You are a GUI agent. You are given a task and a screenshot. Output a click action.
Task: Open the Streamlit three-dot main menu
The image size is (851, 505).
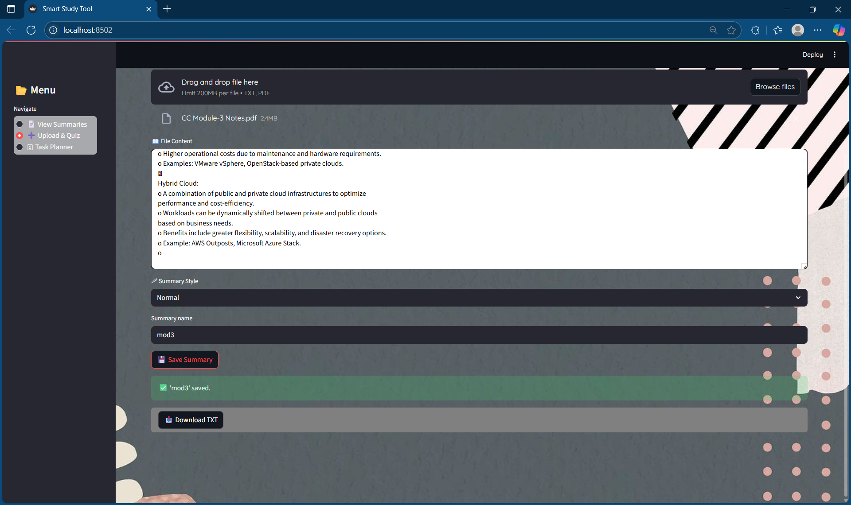[835, 54]
